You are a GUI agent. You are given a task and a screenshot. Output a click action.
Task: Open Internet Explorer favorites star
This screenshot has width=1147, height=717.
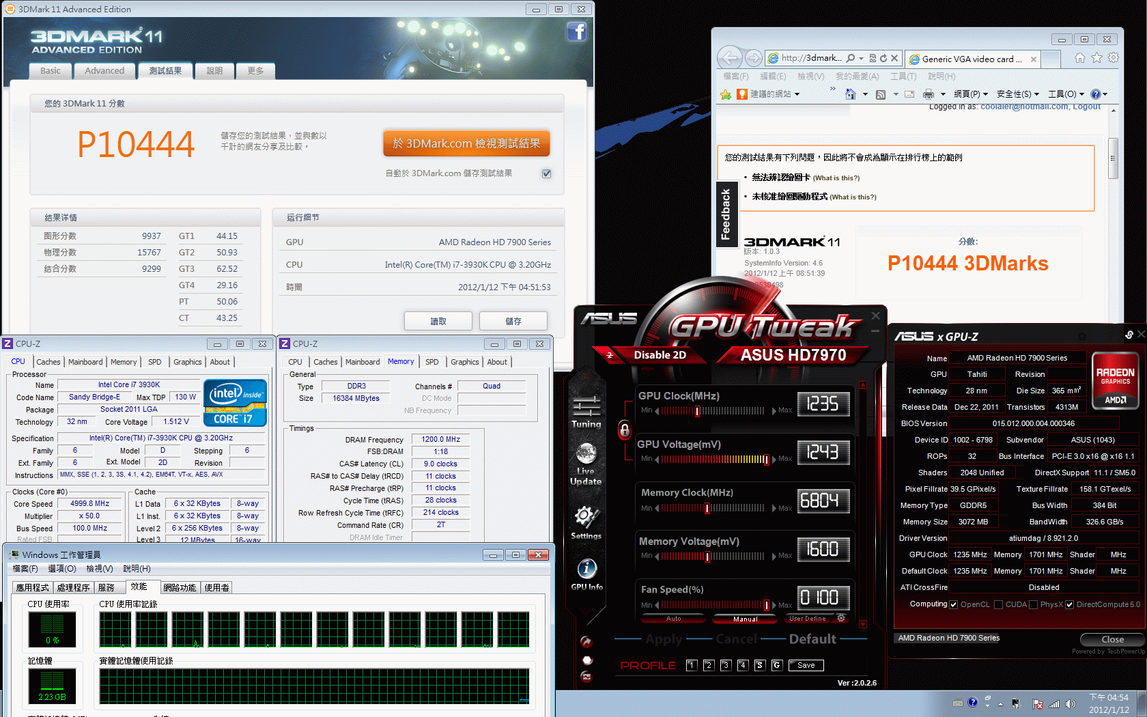click(x=1096, y=58)
